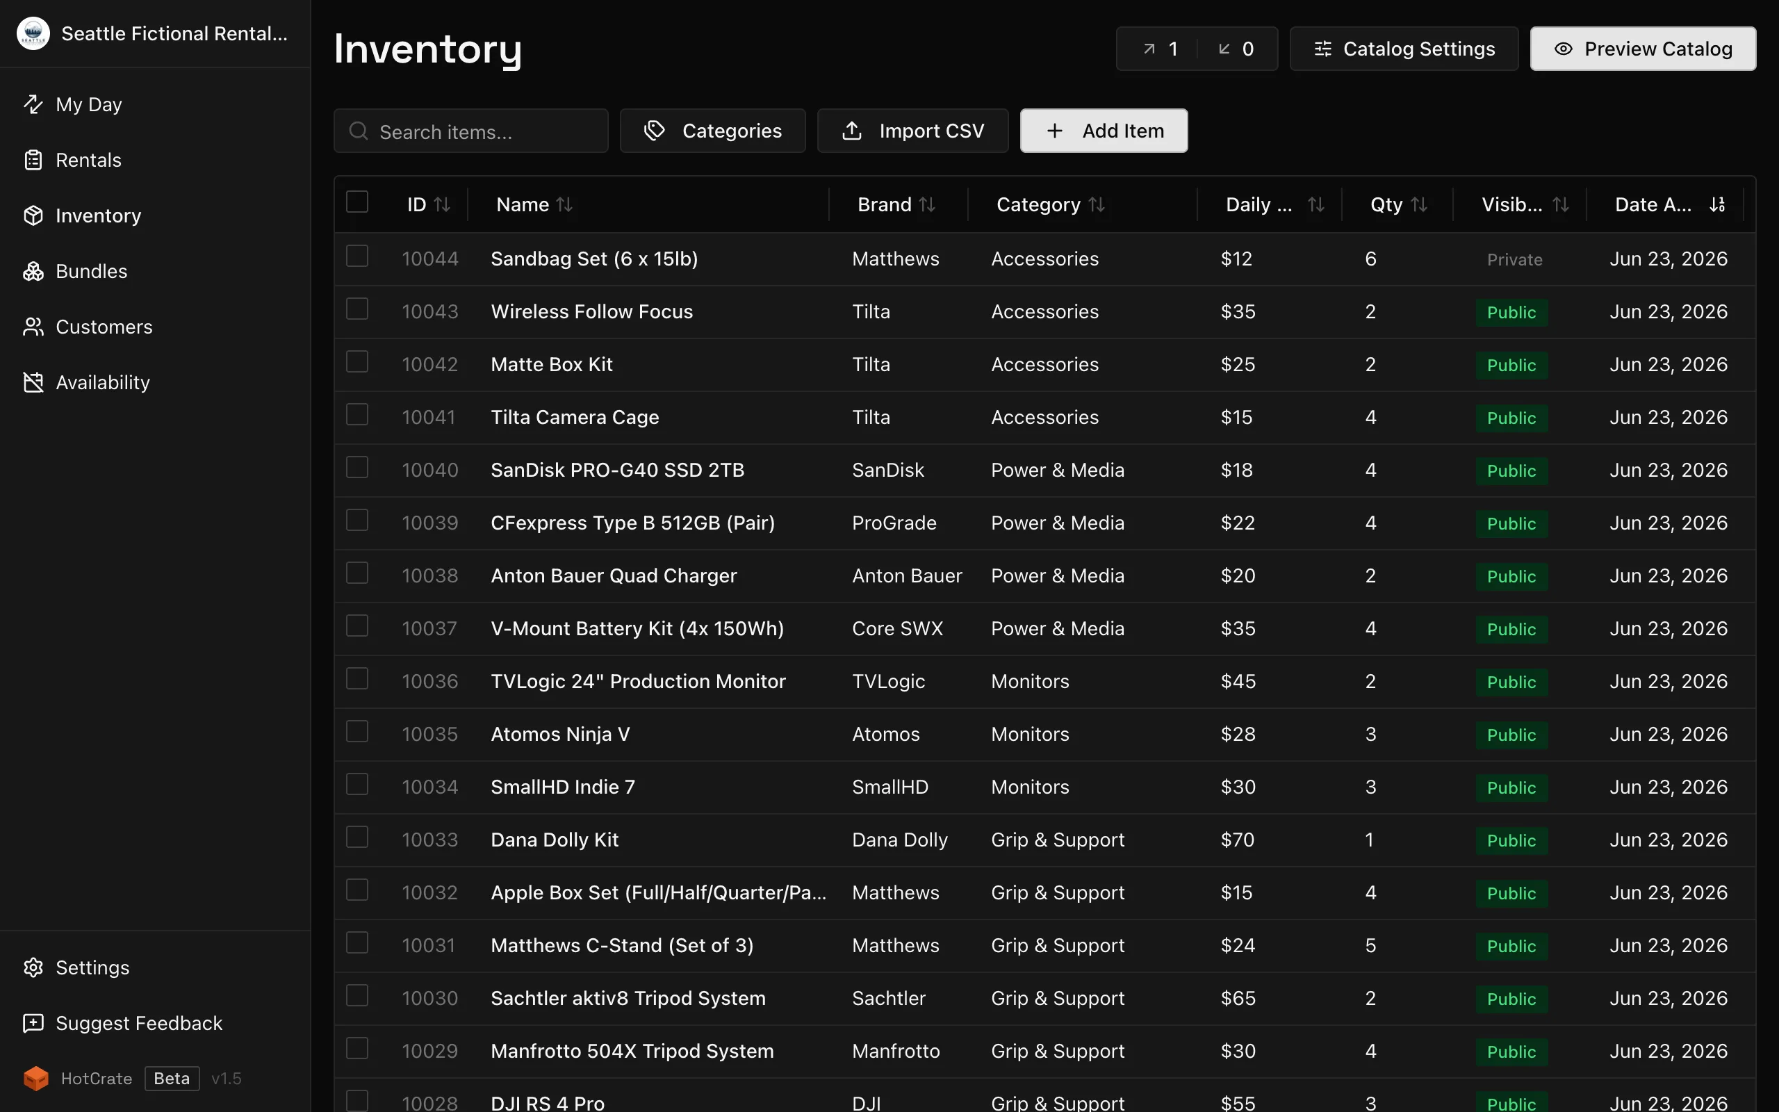Sort by the Brand column header
This screenshot has width=1779, height=1112.
point(896,204)
